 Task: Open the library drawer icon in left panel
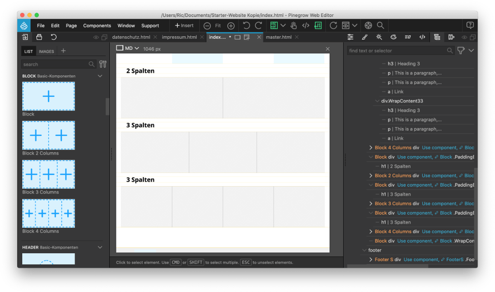pyautogui.click(x=39, y=37)
